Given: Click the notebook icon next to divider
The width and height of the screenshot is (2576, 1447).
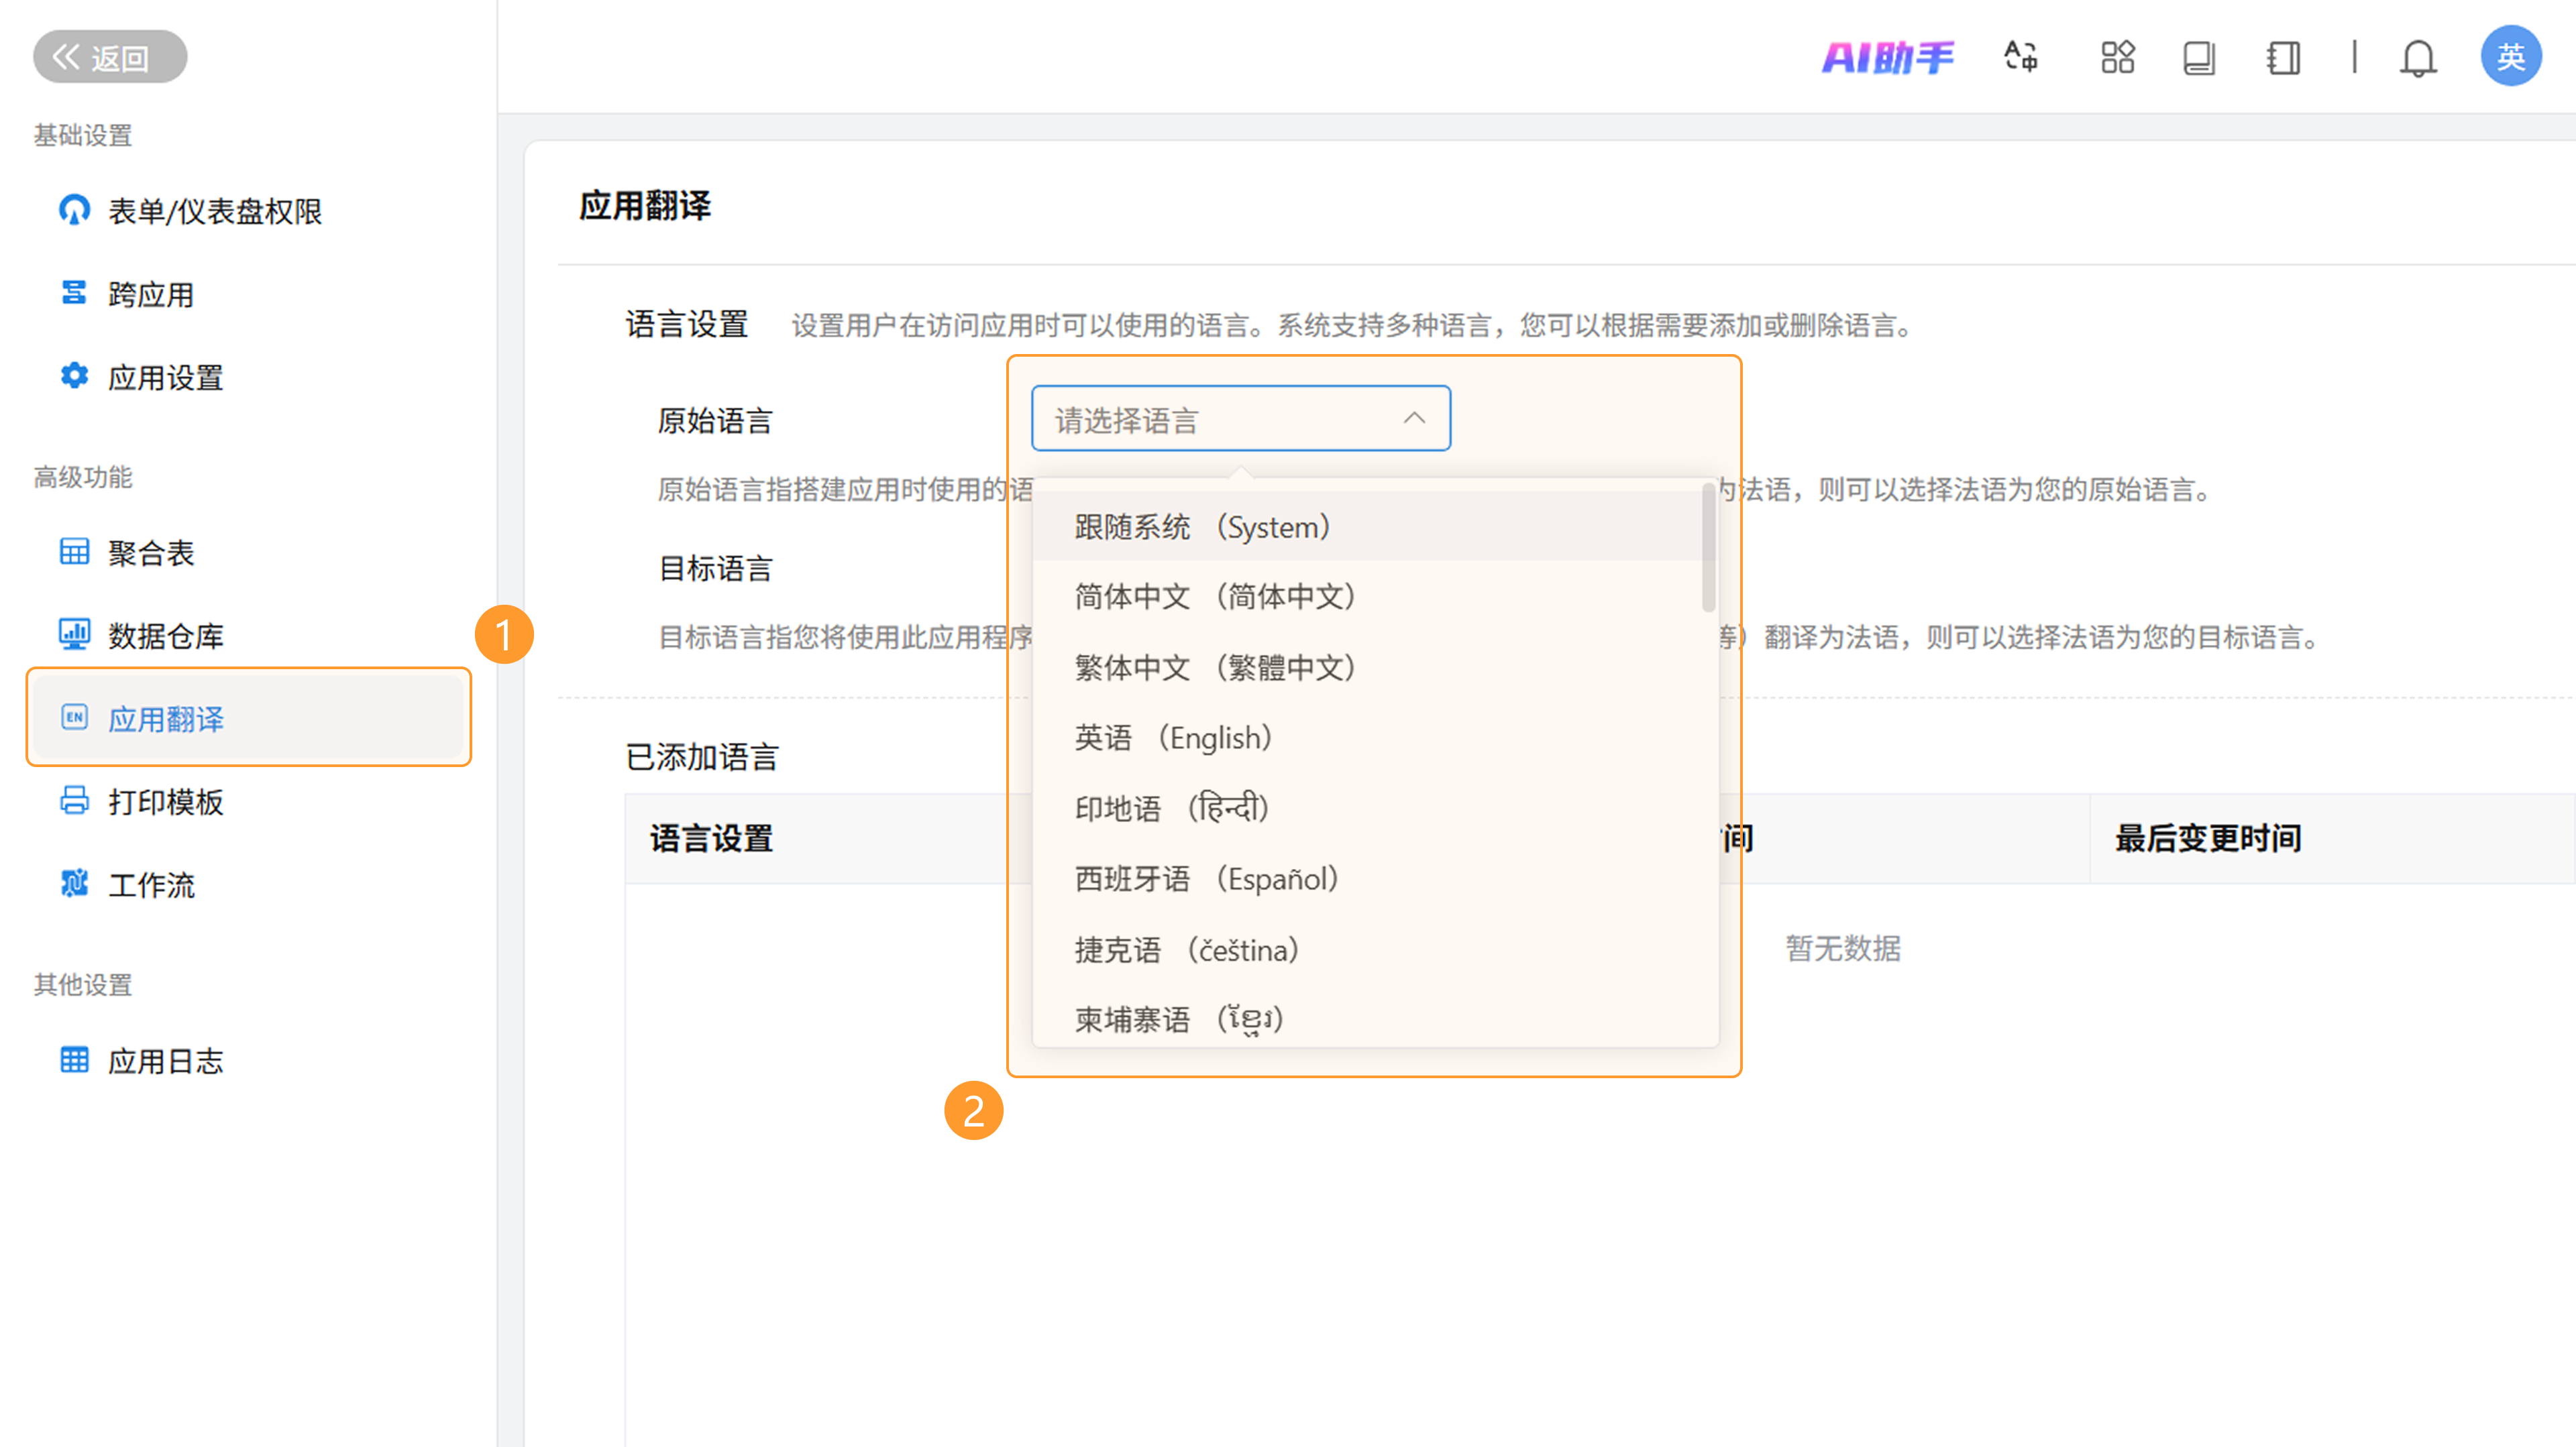Looking at the screenshot, I should [2283, 57].
